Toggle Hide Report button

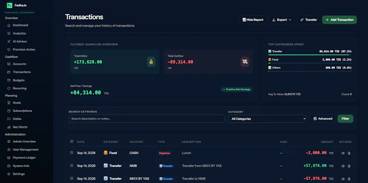click(253, 20)
